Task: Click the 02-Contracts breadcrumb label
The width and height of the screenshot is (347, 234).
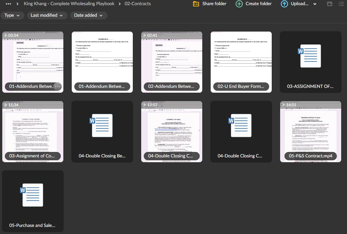Action: (138, 4)
